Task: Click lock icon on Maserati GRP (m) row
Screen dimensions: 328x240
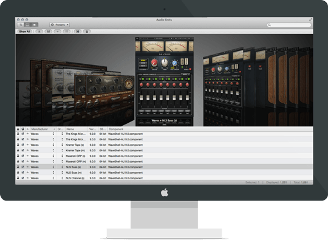Action: click(18, 162)
